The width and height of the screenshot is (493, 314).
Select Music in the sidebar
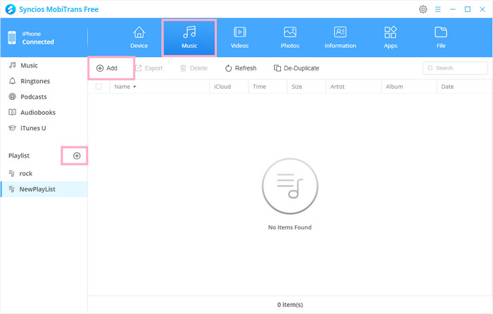pos(44,65)
